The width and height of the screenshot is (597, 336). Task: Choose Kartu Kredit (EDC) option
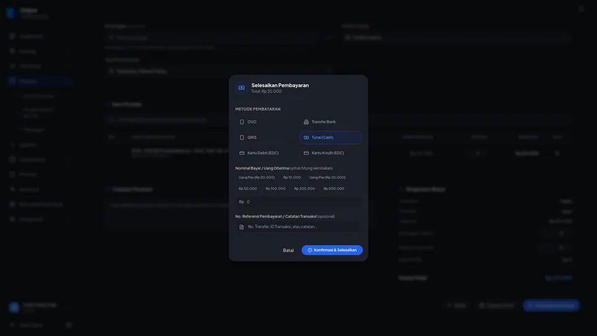(x=330, y=153)
